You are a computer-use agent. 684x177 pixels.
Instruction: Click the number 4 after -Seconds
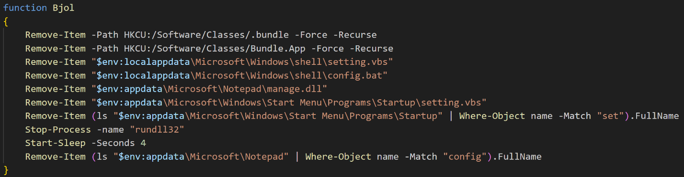click(143, 143)
